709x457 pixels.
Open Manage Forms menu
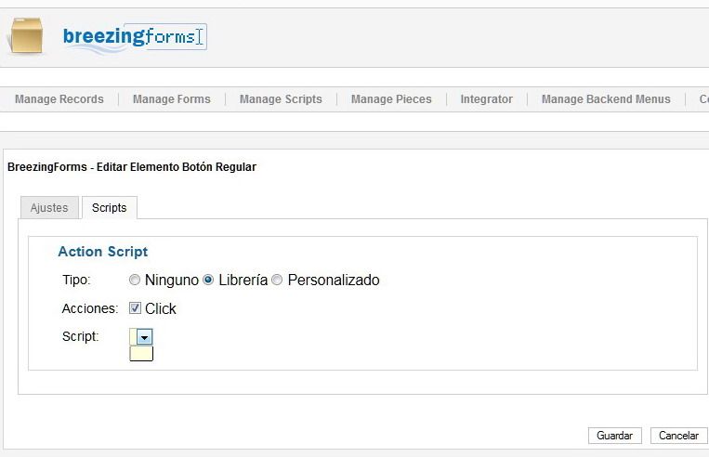(172, 99)
